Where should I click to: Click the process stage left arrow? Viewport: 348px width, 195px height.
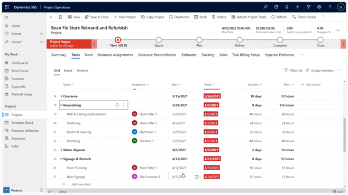(94, 44)
